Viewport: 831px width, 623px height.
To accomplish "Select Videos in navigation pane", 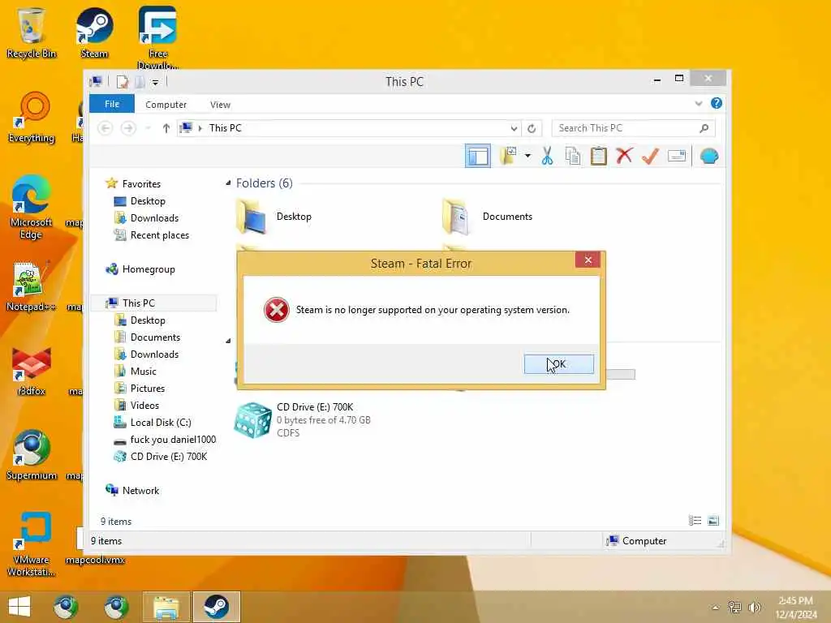I will pyautogui.click(x=144, y=406).
